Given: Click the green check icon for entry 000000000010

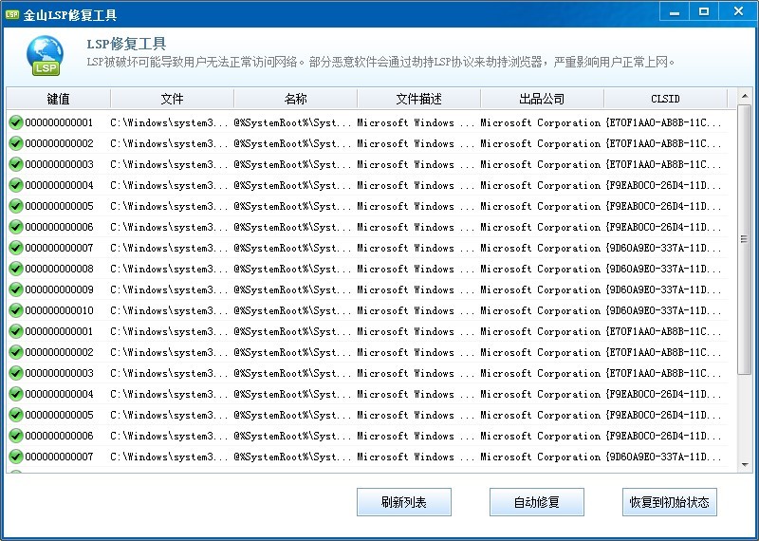Looking at the screenshot, I should pos(16,310).
